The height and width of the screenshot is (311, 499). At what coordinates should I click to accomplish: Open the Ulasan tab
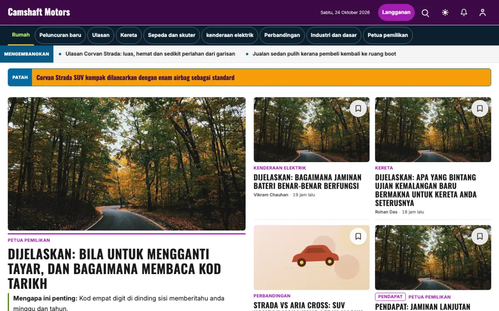[101, 35]
